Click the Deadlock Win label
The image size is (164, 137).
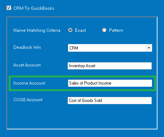click(x=27, y=47)
